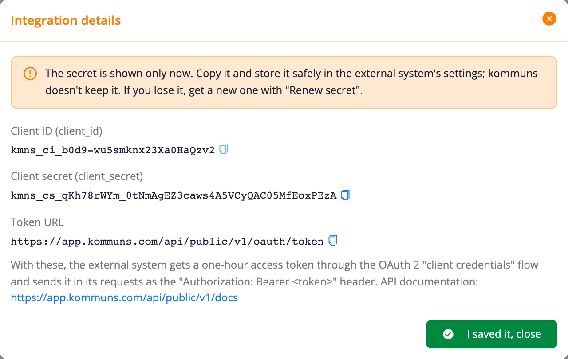Click the secret-shown-only-now warning text
The height and width of the screenshot is (359, 568).
pos(292,82)
